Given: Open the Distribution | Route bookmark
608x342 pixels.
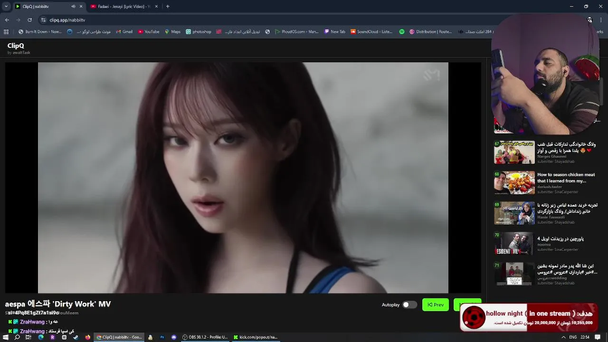Looking at the screenshot, I should pos(431,32).
